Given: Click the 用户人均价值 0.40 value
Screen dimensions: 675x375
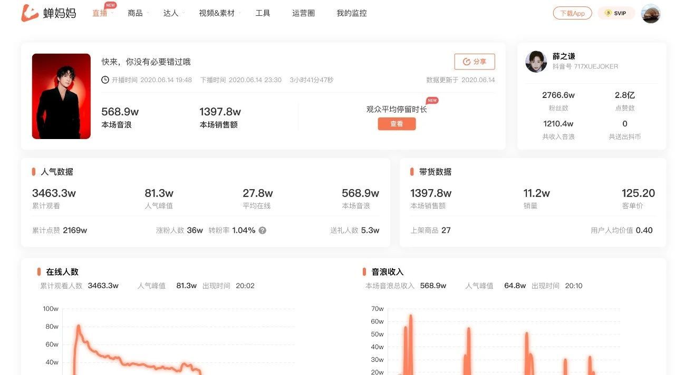Looking at the screenshot, I should pos(644,230).
